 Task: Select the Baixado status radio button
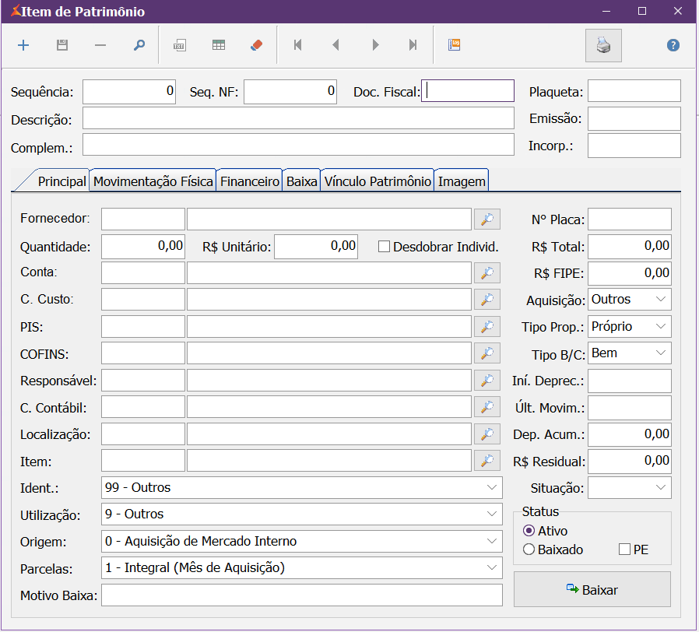point(529,549)
